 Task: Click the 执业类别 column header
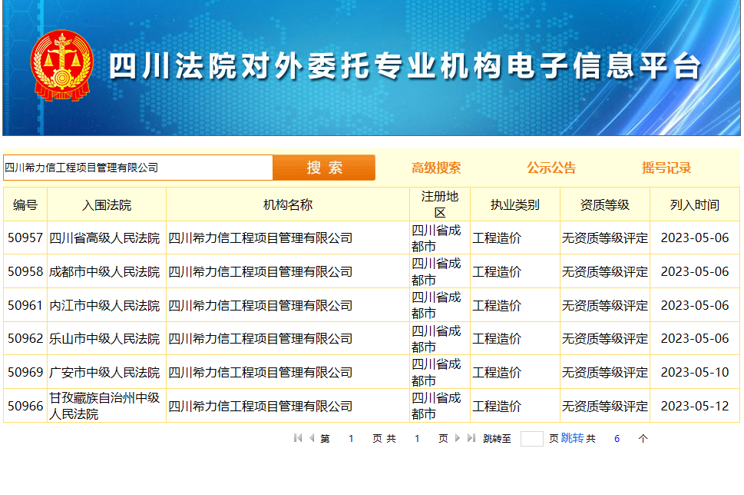point(515,204)
